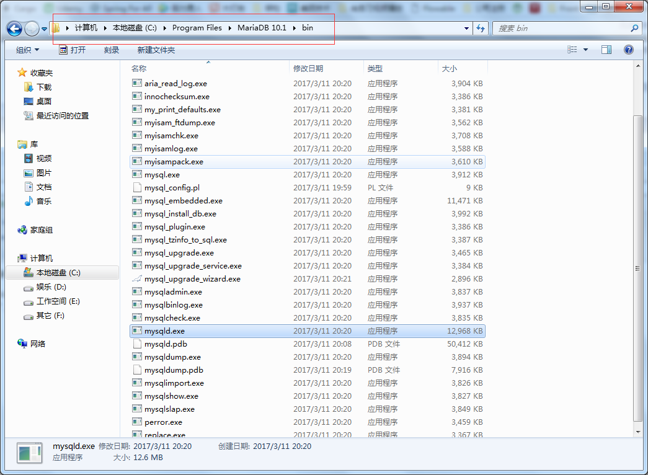Select the mysql.exe file icon
The image size is (648, 475).
pos(137,174)
